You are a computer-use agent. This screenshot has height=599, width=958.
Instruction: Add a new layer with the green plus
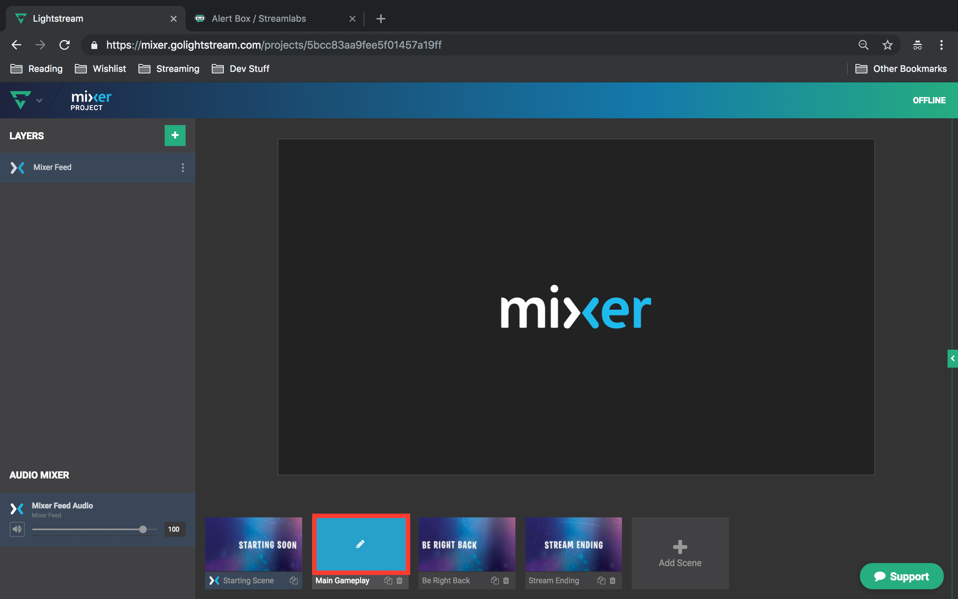175,135
